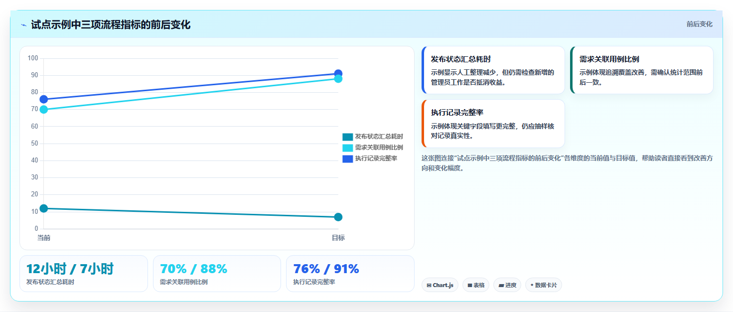
Task: Click the 目标 x-axis label
Action: (338, 238)
